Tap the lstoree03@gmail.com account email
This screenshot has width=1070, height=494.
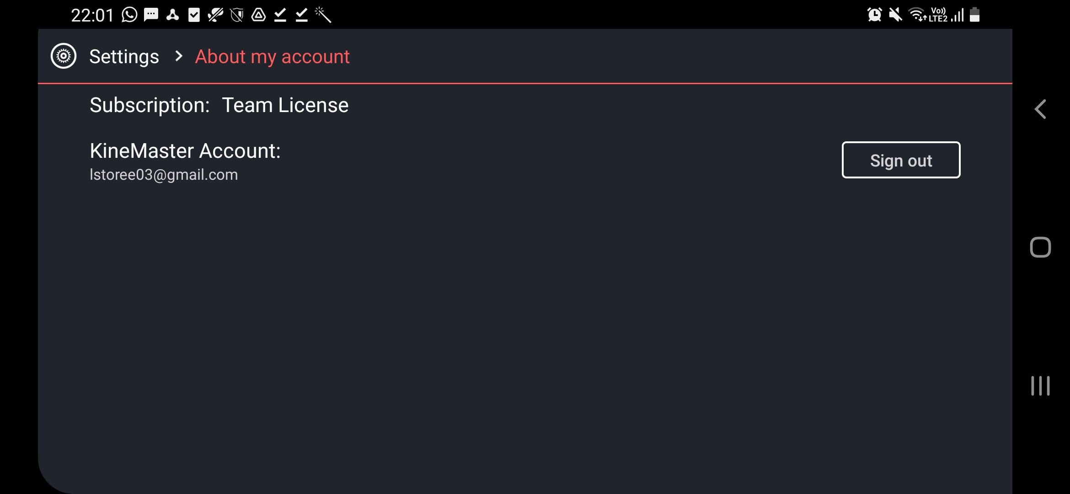click(164, 175)
